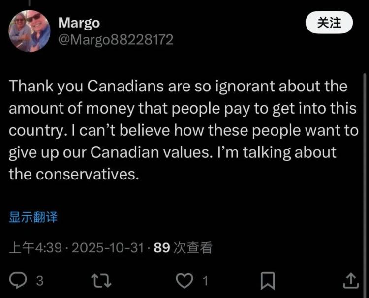This screenshot has width=369, height=298.
Task: Click the @Margo88228172 handle
Action: tap(116, 40)
